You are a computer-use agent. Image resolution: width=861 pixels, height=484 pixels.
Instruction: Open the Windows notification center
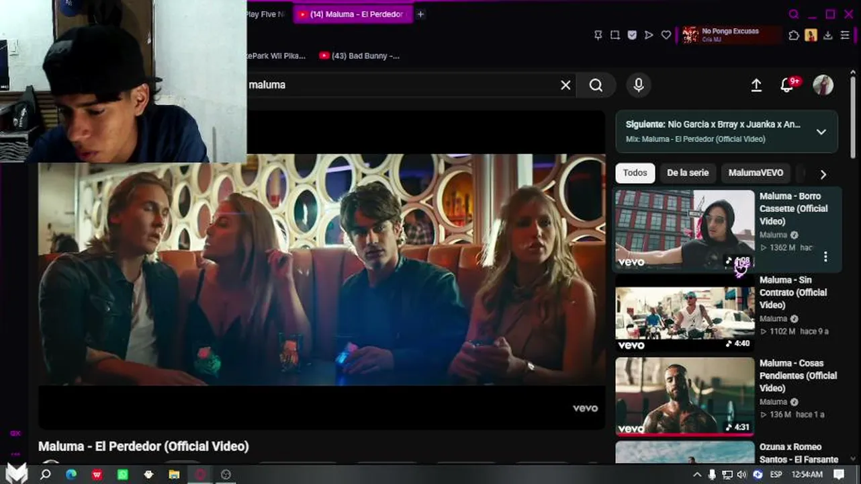pyautogui.click(x=839, y=475)
